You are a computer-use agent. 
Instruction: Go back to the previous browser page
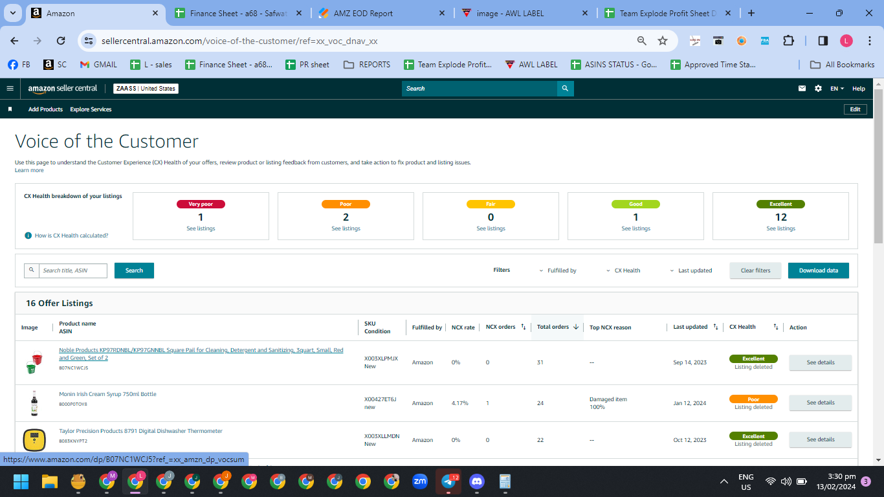[x=14, y=41]
